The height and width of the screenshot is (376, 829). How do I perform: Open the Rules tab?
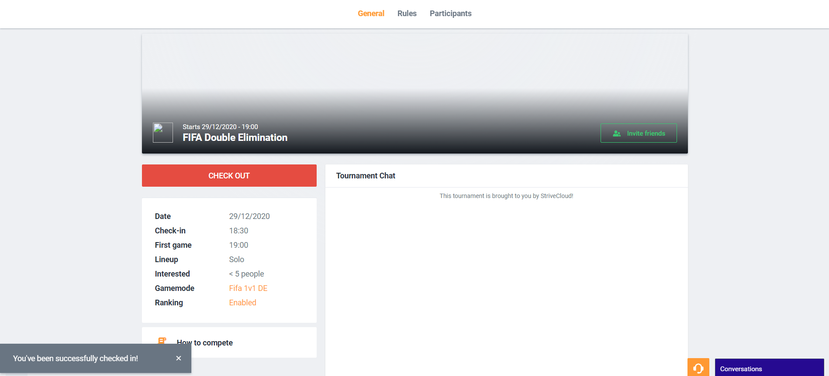click(407, 14)
